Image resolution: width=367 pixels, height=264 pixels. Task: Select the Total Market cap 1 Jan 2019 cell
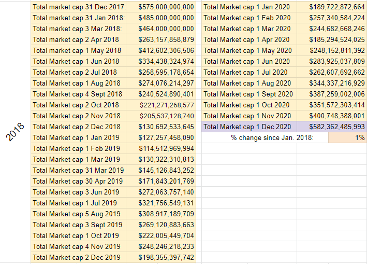click(x=78, y=137)
